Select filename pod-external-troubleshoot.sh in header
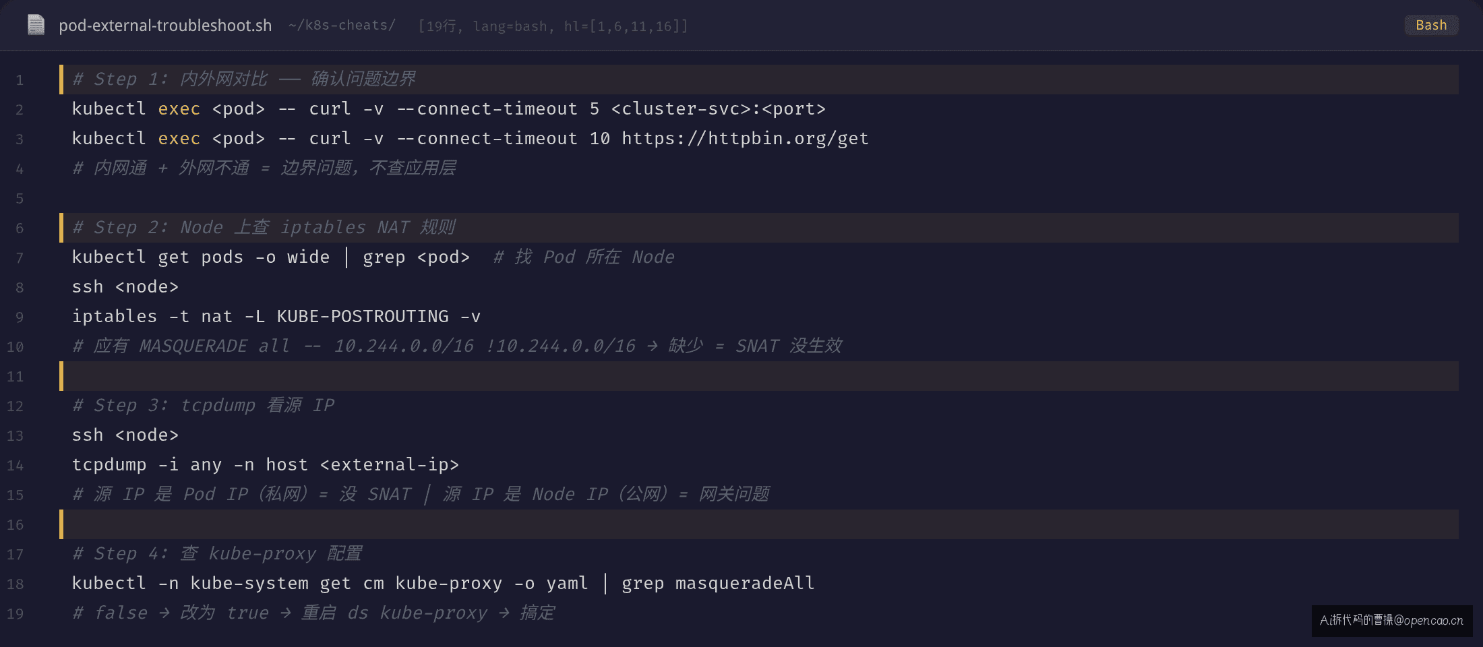Image resolution: width=1483 pixels, height=647 pixels. click(165, 26)
